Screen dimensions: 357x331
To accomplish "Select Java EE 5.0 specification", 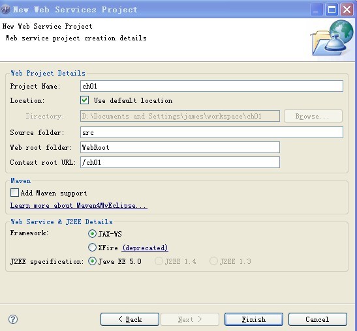I will point(92,261).
